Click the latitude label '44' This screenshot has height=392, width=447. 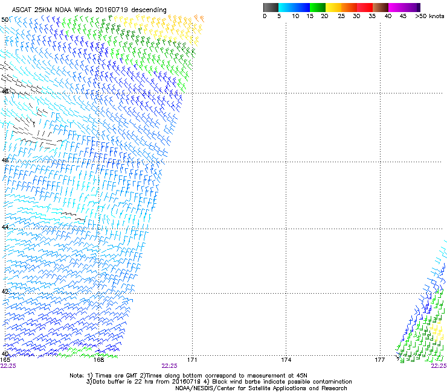pos(5,227)
